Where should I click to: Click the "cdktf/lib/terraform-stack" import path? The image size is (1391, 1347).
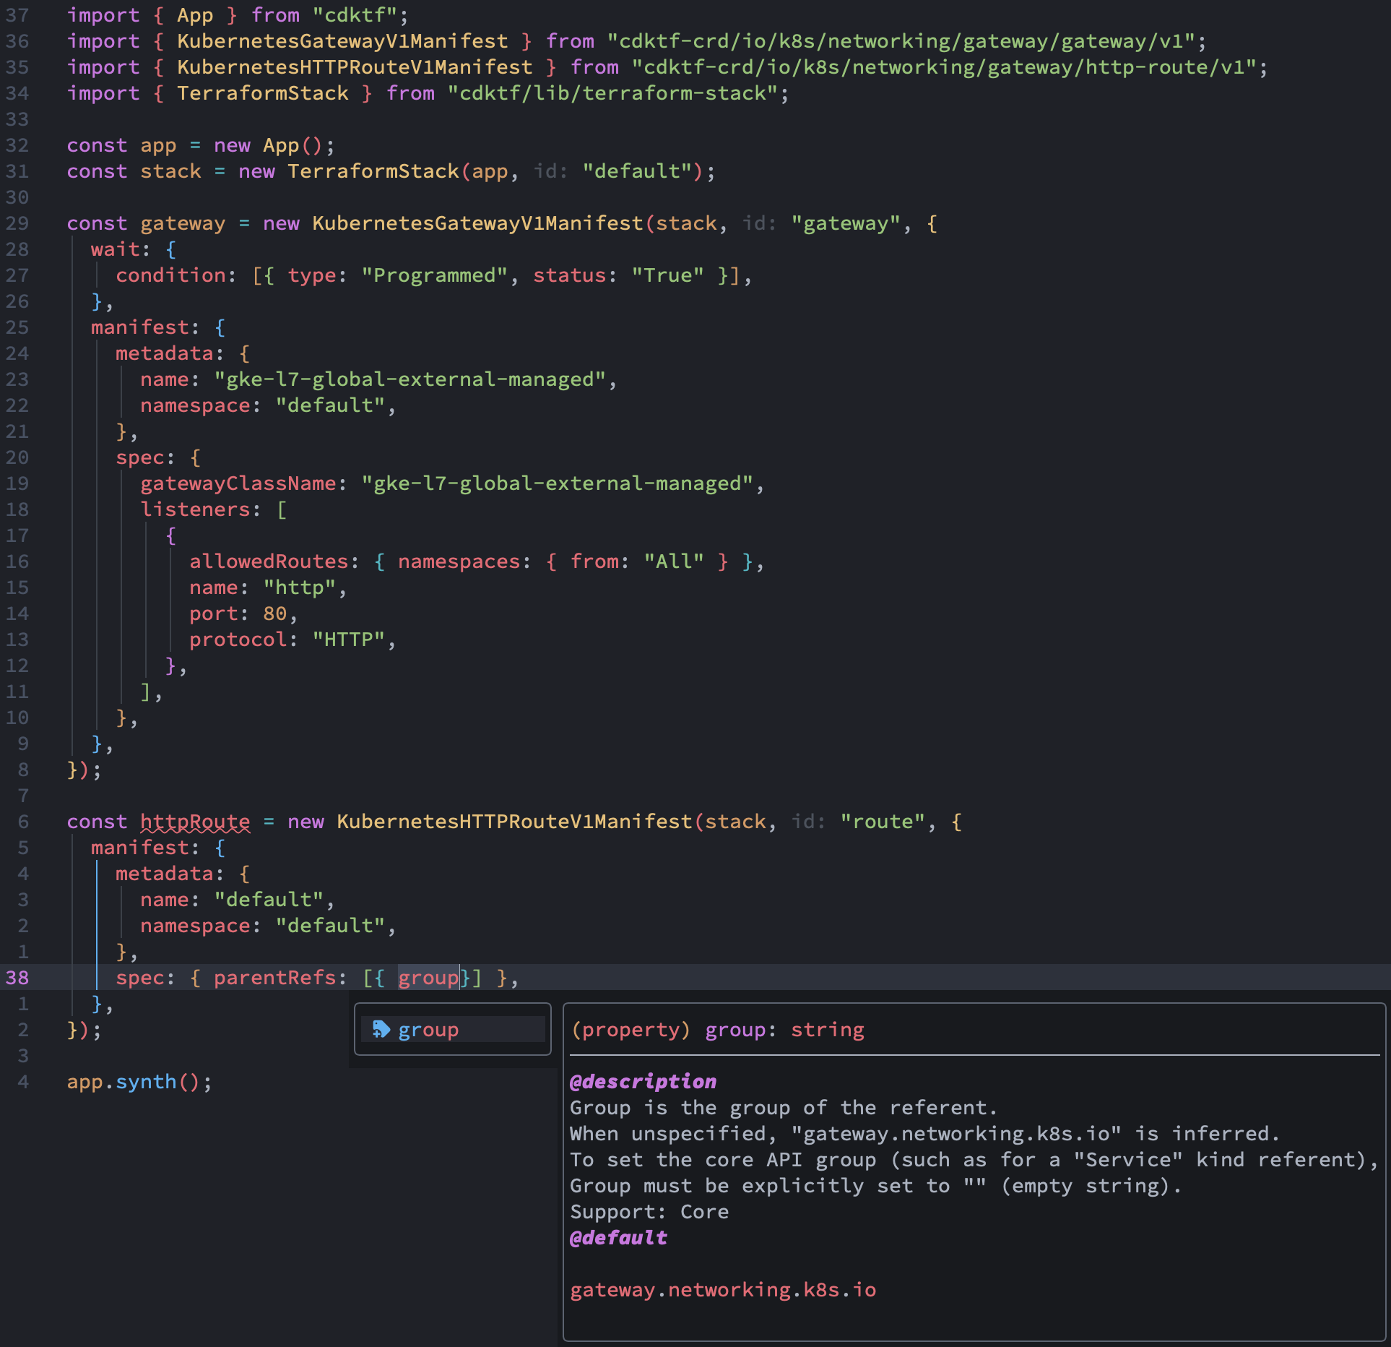[x=612, y=93]
